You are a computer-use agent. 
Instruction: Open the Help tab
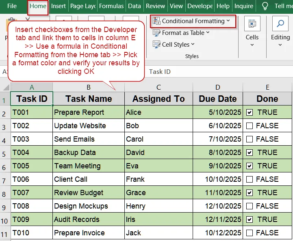[x=223, y=6]
